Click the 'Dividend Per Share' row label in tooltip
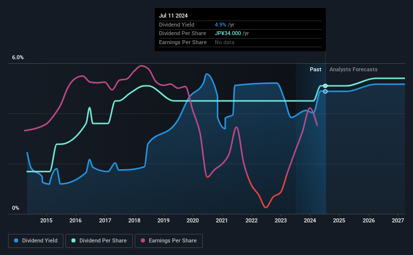The width and height of the screenshot is (413, 255). coord(183,34)
